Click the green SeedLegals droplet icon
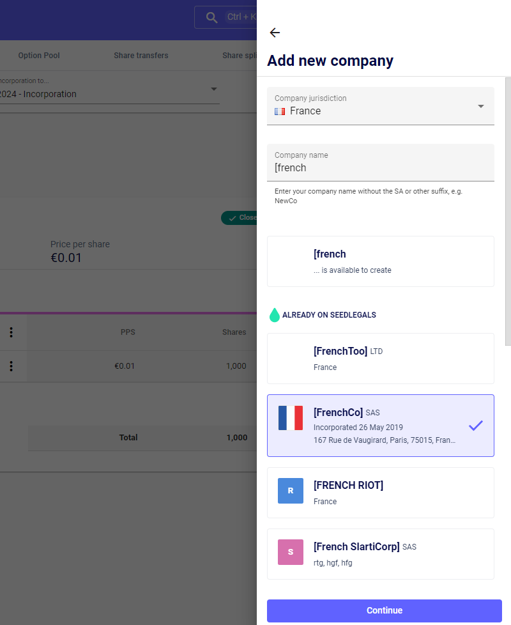The image size is (511, 625). click(274, 314)
